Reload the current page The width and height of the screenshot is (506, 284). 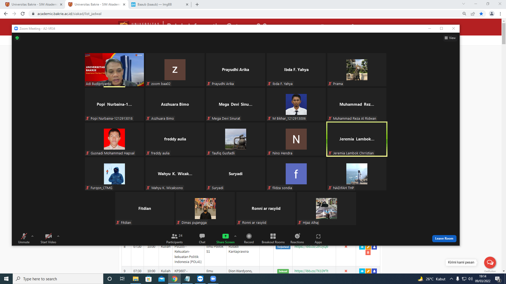coord(23,14)
